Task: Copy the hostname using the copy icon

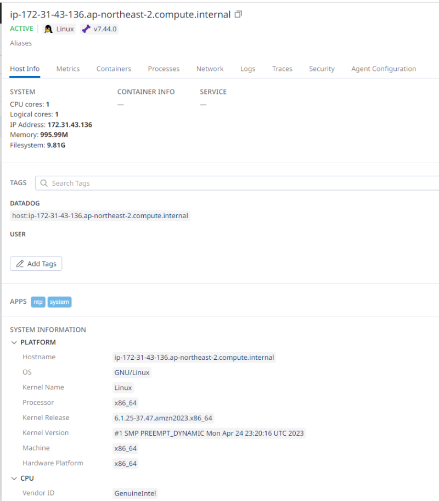Action: [x=238, y=14]
